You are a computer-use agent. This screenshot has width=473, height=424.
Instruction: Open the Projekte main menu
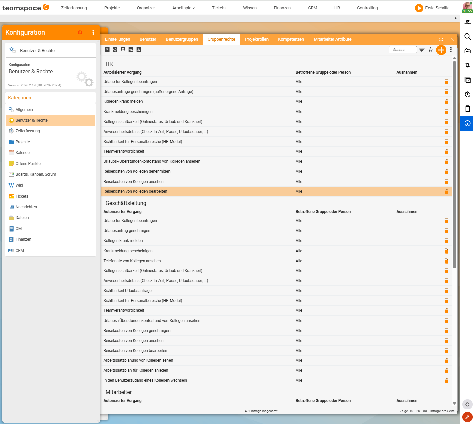pos(112,8)
